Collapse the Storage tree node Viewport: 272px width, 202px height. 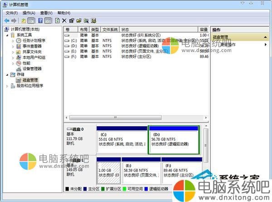7,75
